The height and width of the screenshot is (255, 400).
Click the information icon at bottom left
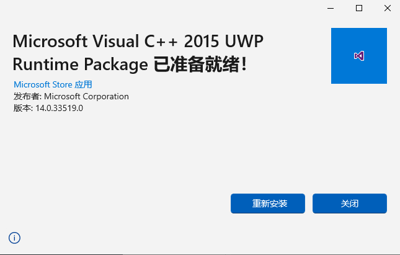pyautogui.click(x=14, y=238)
